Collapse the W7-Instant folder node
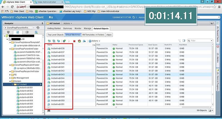222x119 pixels. click(13, 85)
